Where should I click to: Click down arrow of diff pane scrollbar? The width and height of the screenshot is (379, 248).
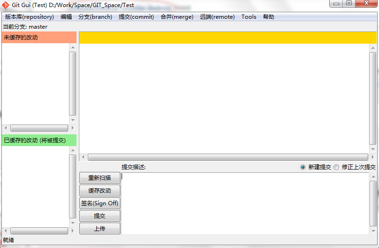[x=373, y=149]
